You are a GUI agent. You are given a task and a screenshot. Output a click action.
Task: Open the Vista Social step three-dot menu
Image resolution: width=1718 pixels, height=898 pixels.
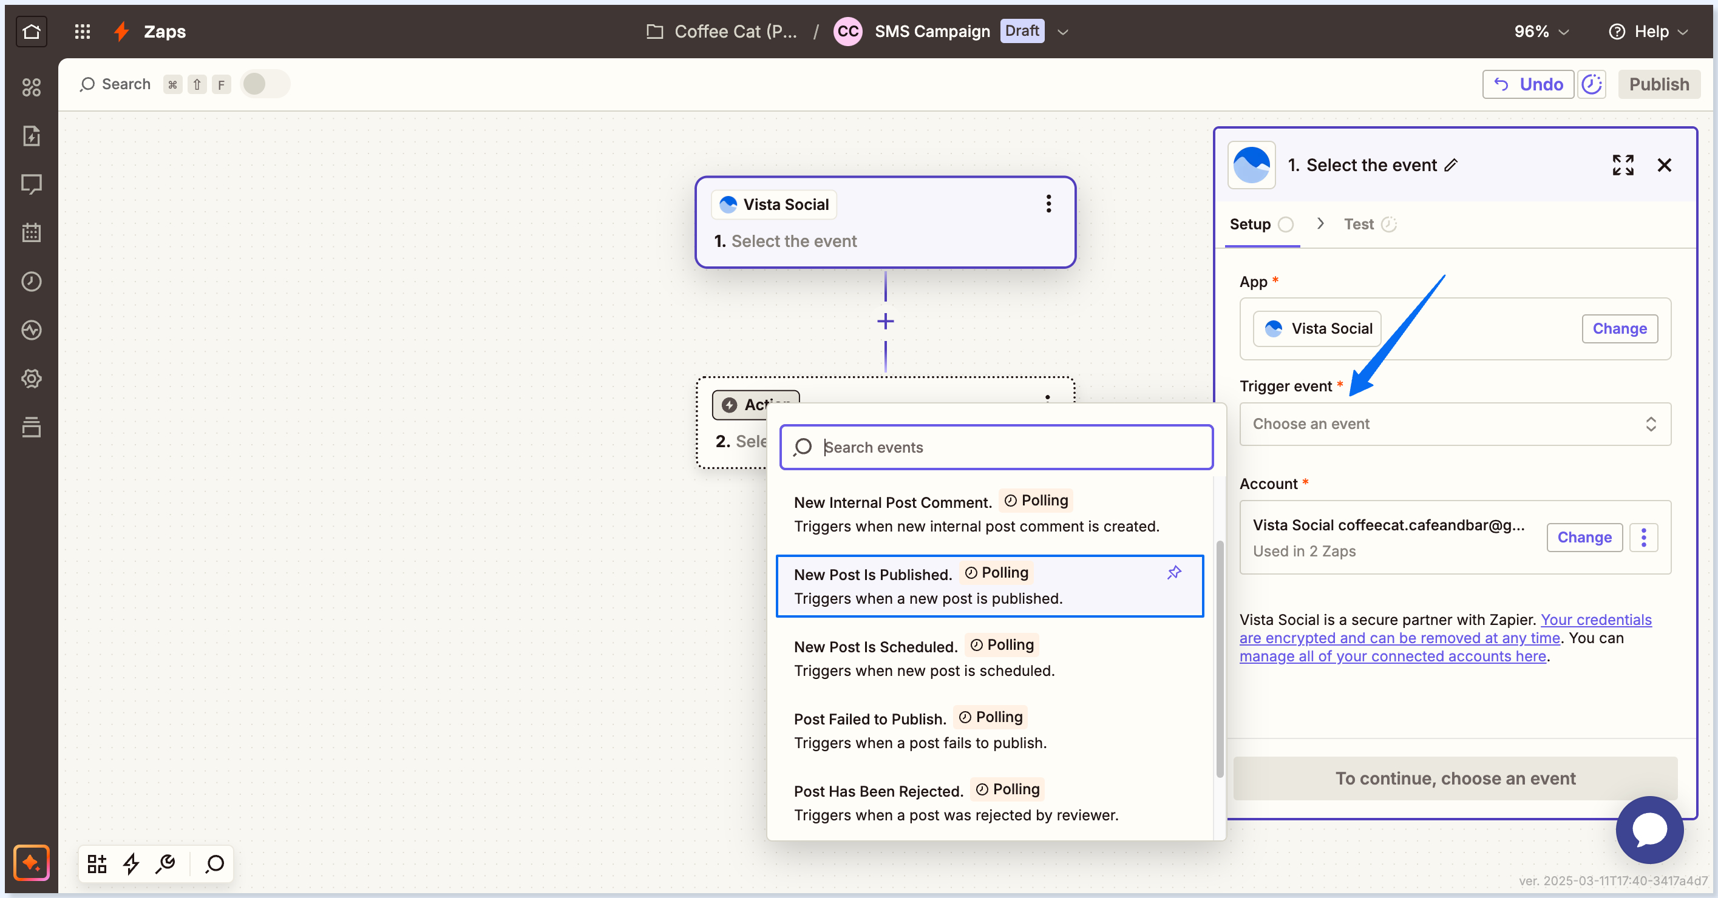click(x=1048, y=204)
